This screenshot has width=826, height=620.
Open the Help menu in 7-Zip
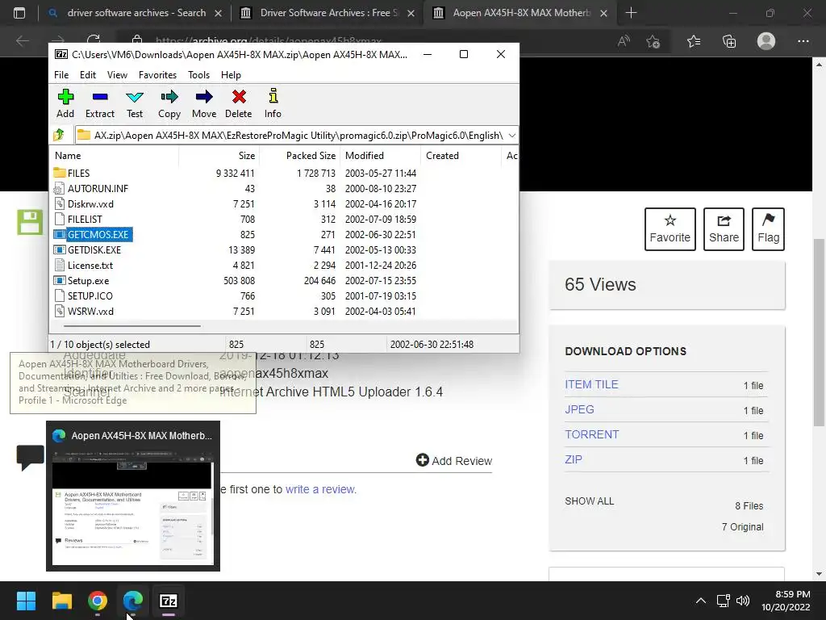pos(231,75)
